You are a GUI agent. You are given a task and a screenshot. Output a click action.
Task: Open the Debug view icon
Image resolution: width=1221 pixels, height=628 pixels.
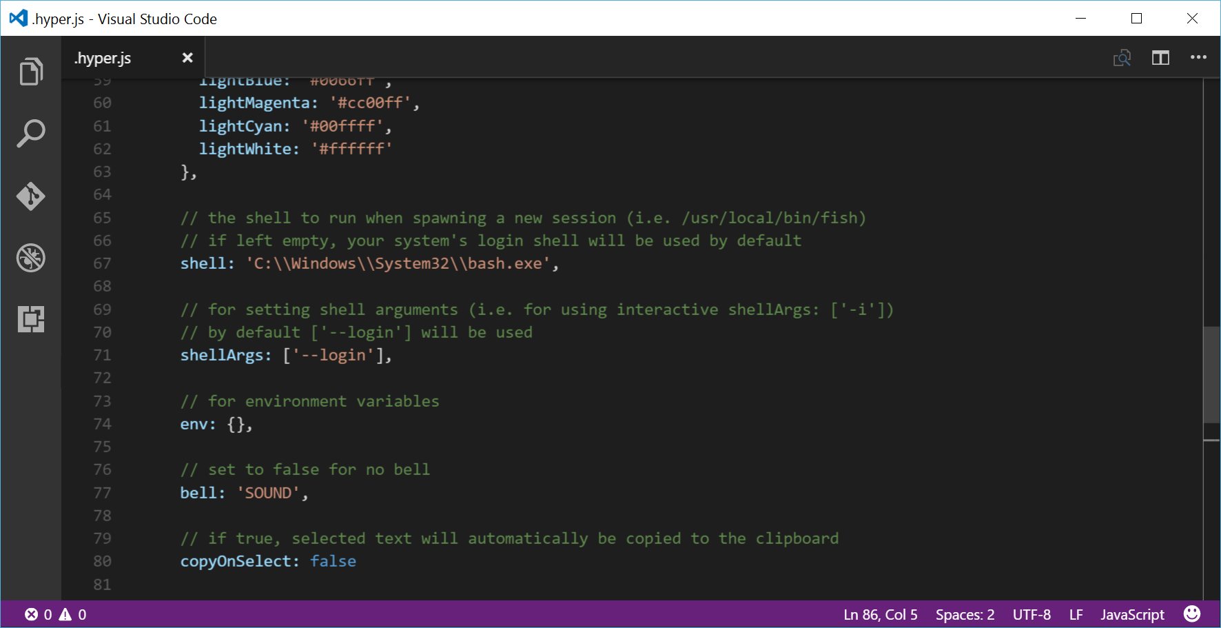31,258
